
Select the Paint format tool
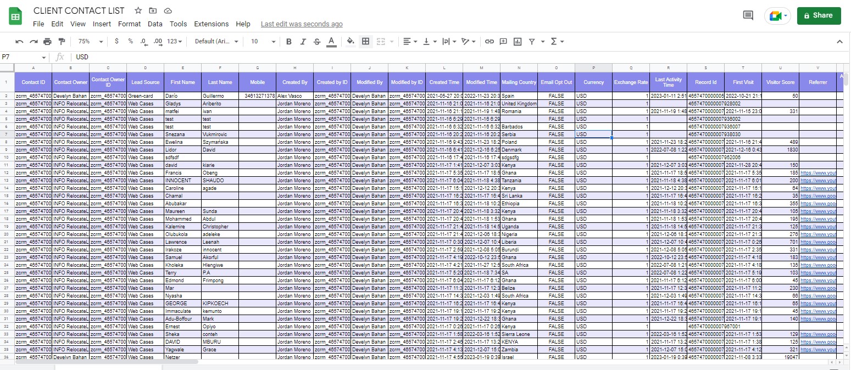[x=62, y=42]
